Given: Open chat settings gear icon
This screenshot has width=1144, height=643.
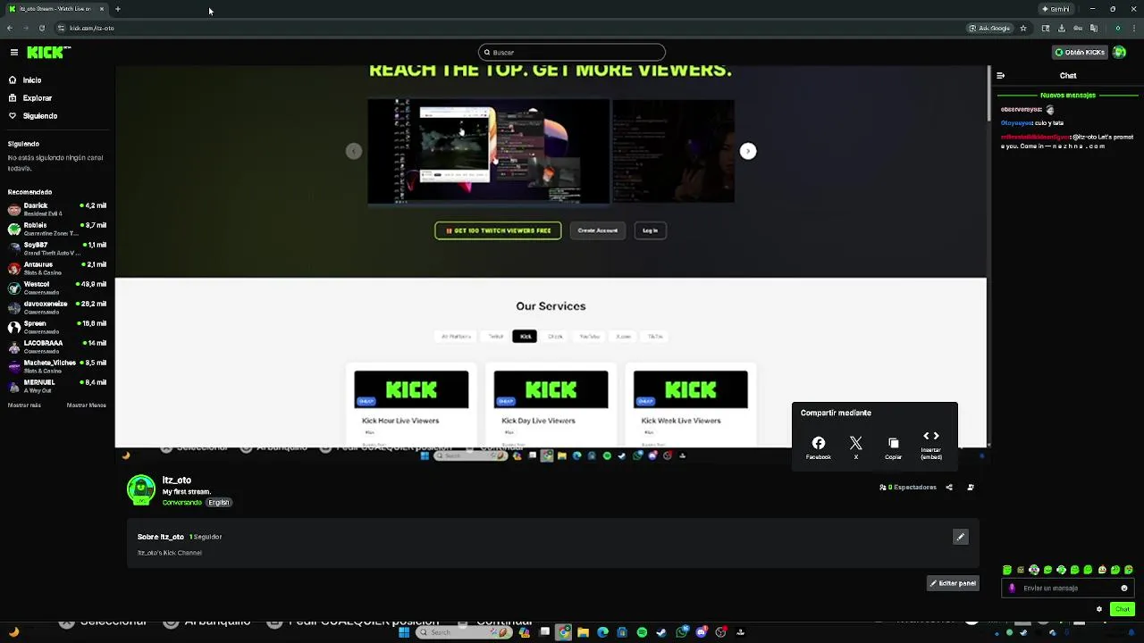Looking at the screenshot, I should (x=1099, y=609).
